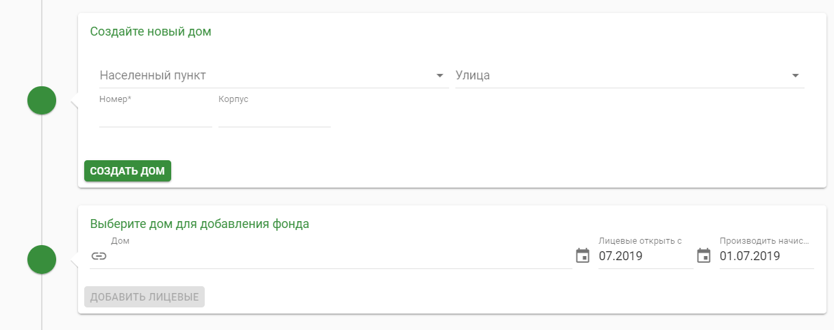Open calendar icon for Производить начисления date
834x330 pixels.
pos(704,256)
